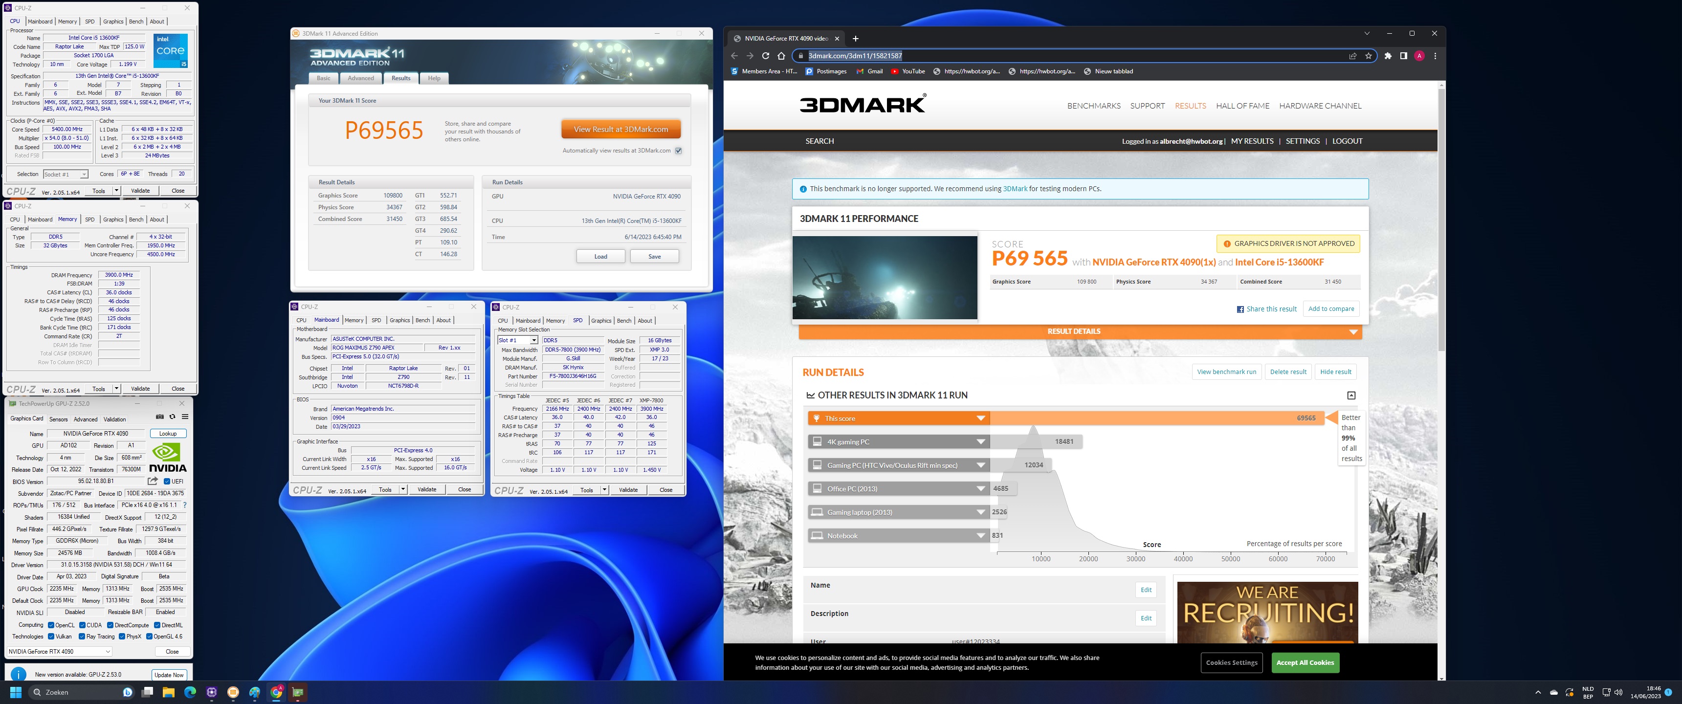The width and height of the screenshot is (1682, 704).
Task: Open Hall of Fame menu on 3DMark site
Action: [x=1242, y=106]
